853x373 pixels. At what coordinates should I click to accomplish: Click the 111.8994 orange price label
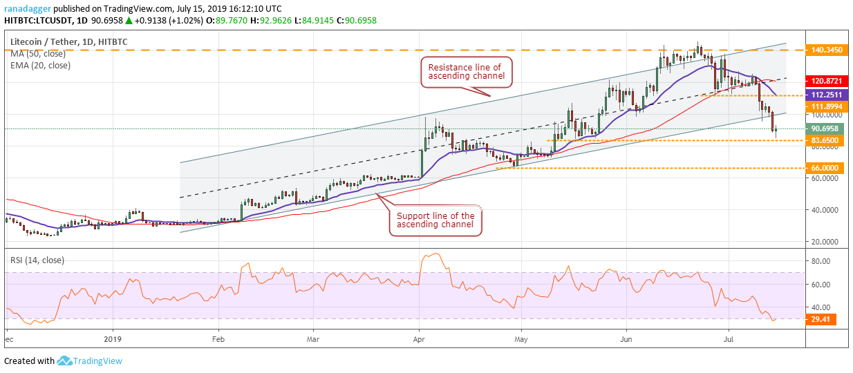point(828,106)
